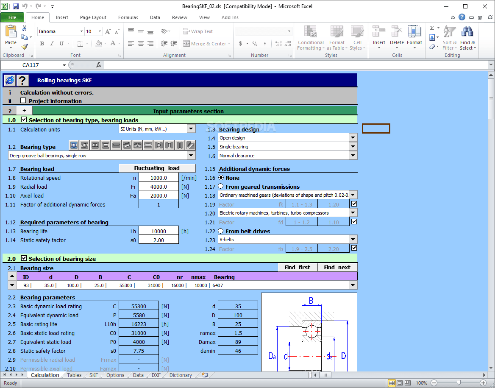Open the Bearing design dropdown showing Open design
This screenshot has width=495, height=388.
point(353,137)
